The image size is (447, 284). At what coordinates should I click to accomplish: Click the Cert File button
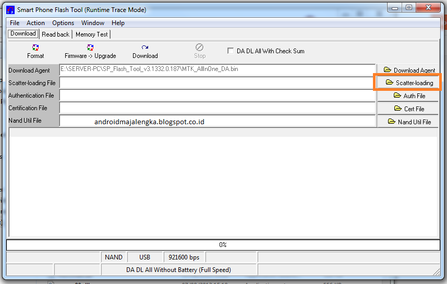point(408,109)
